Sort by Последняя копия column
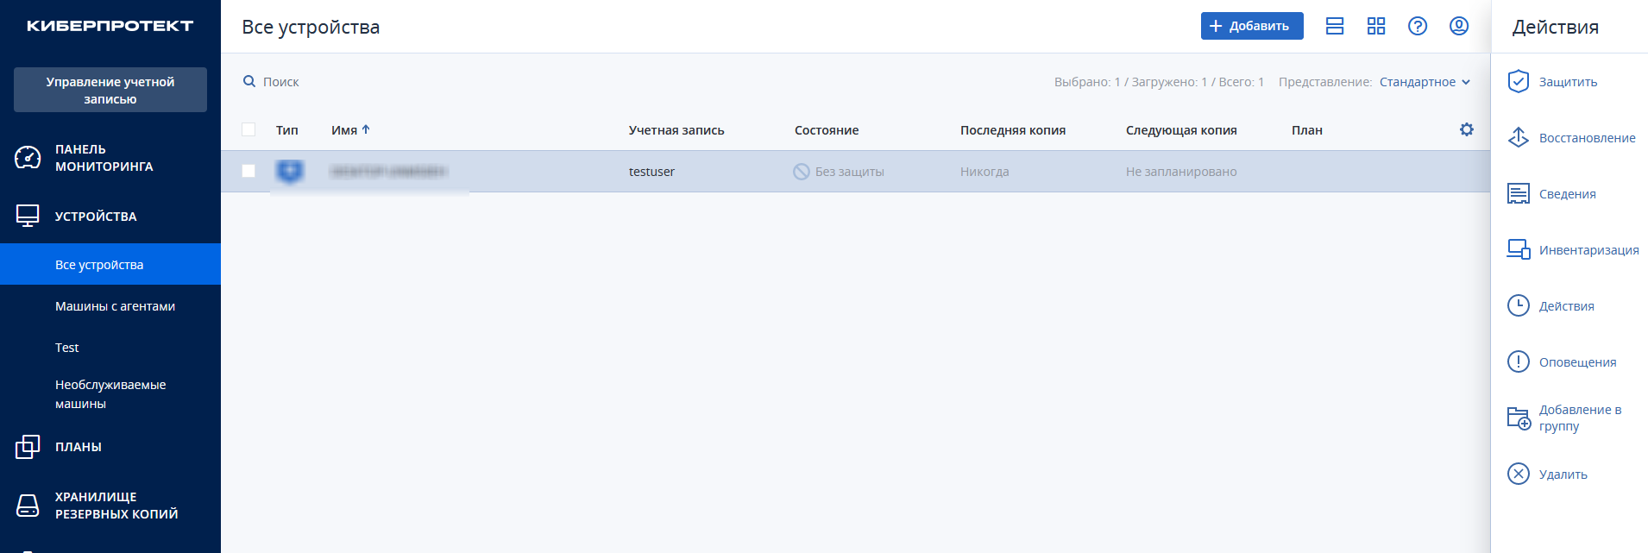 pos(1013,130)
